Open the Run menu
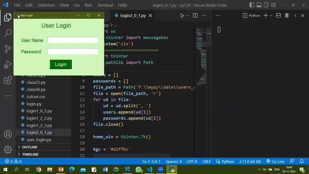Image resolution: width=309 pixels, height=174 pixels. (88, 5)
